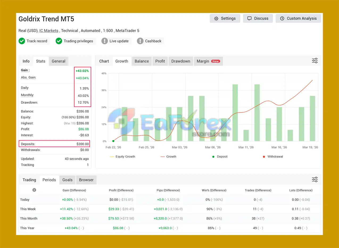The width and height of the screenshot is (339, 248).
Task: Toggle the Growth legend series
Action: click(168, 157)
